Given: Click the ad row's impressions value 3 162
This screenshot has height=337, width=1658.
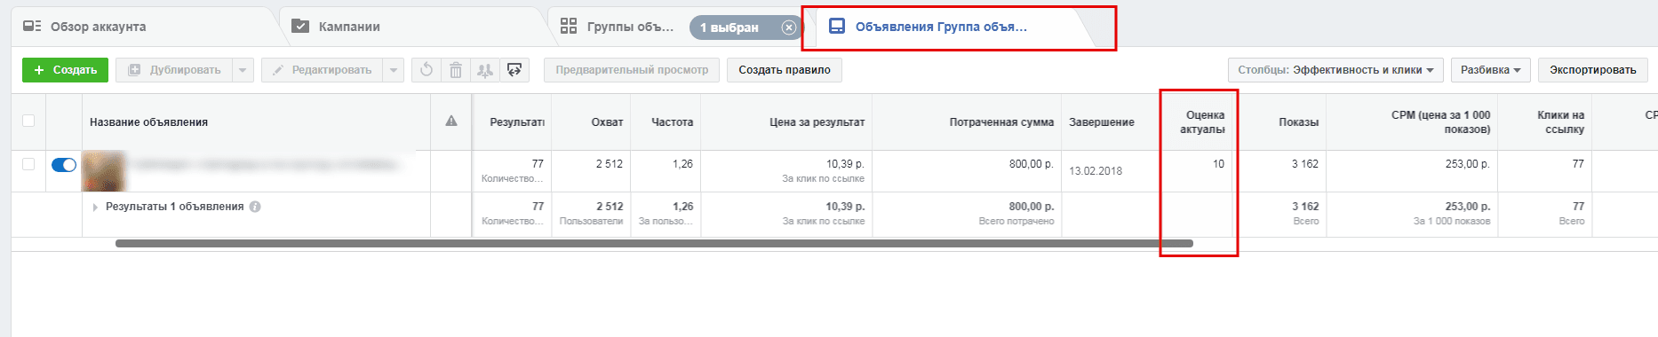Looking at the screenshot, I should [1305, 164].
